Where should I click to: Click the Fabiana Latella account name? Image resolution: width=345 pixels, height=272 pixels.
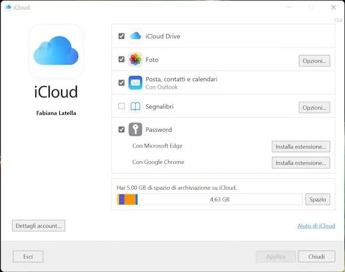click(56, 113)
